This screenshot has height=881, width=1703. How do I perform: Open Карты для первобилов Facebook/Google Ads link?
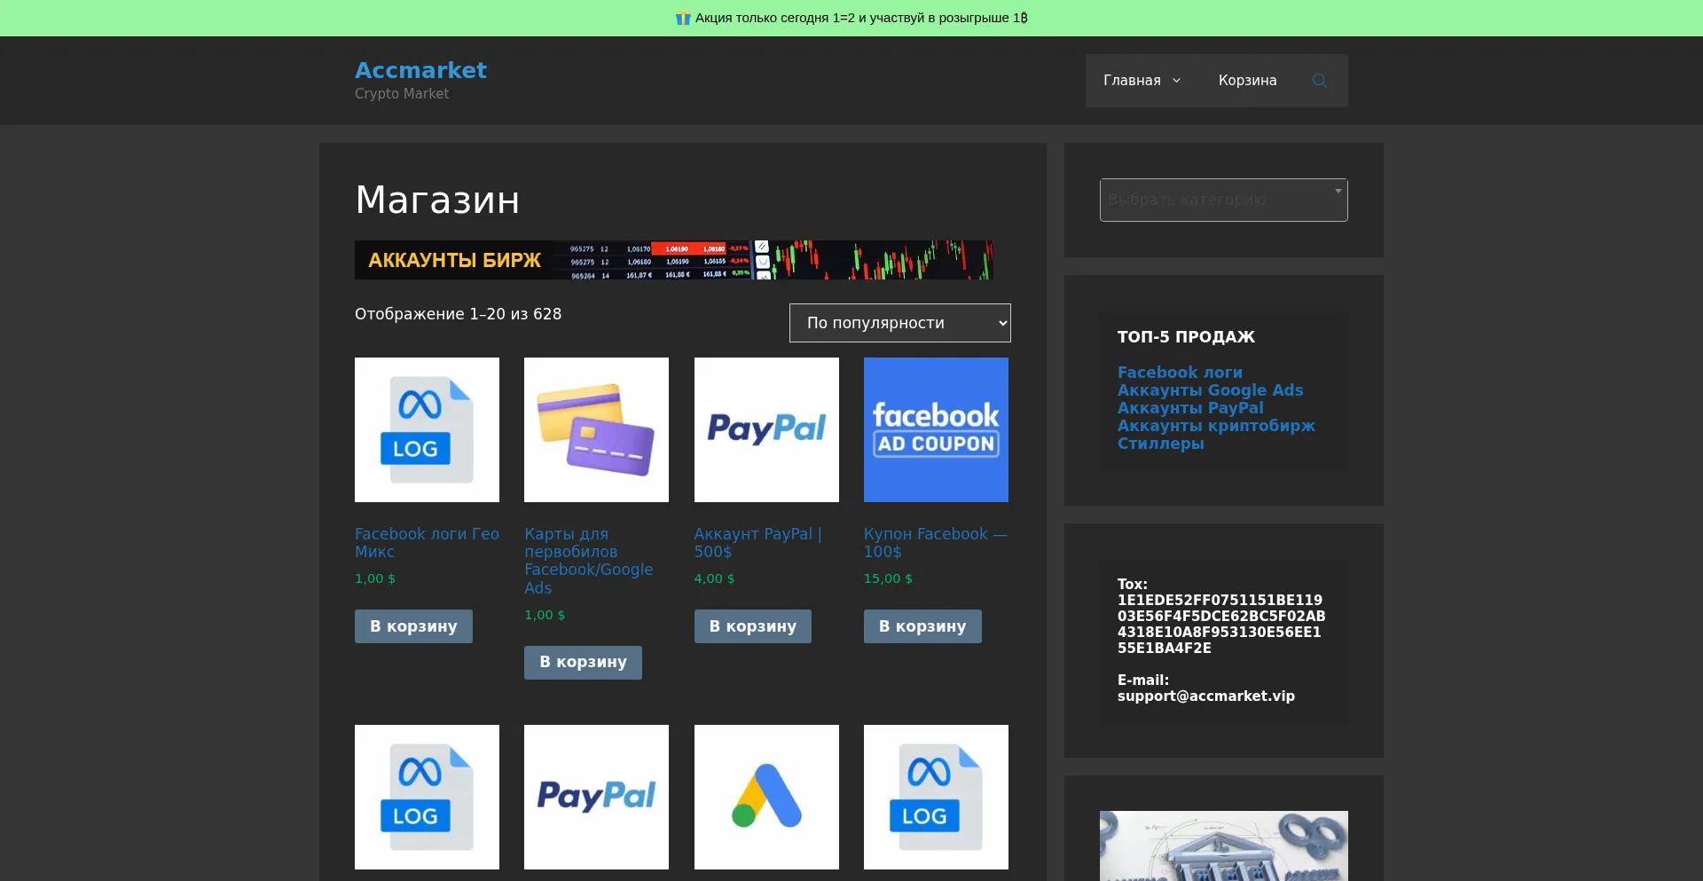(x=589, y=561)
